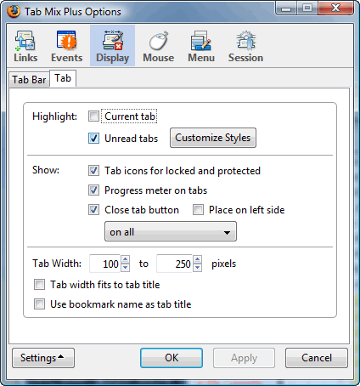Check Tab width fits to tab title

coord(39,285)
